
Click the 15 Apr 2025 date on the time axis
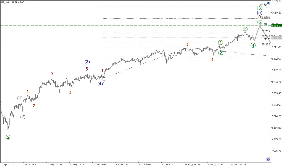(8, 164)
